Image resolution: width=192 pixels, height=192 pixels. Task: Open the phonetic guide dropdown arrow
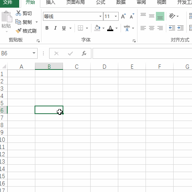133,28
